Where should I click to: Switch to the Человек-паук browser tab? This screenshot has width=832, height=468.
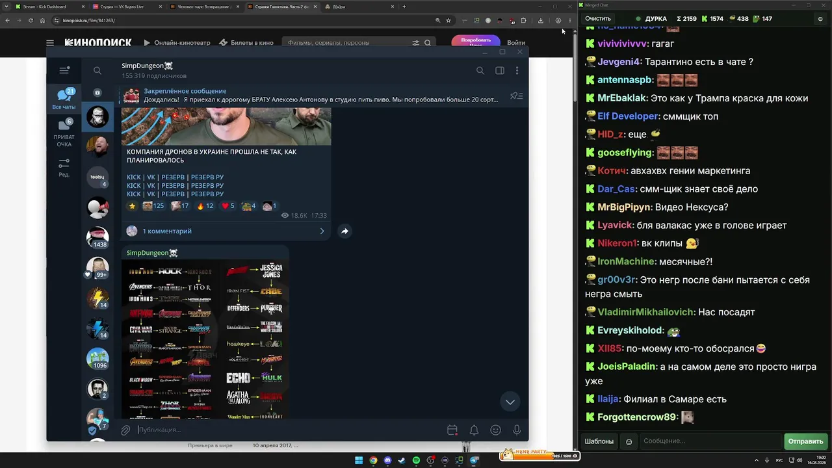click(x=204, y=6)
